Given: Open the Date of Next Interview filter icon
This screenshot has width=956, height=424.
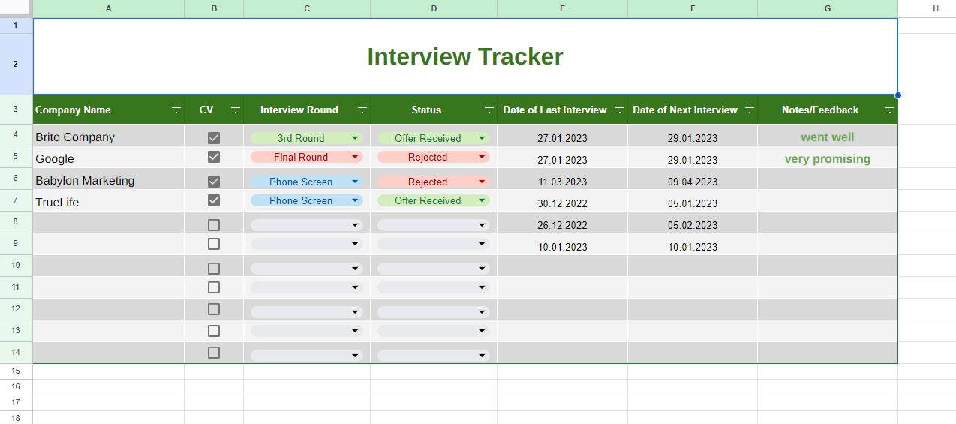Looking at the screenshot, I should 750,110.
